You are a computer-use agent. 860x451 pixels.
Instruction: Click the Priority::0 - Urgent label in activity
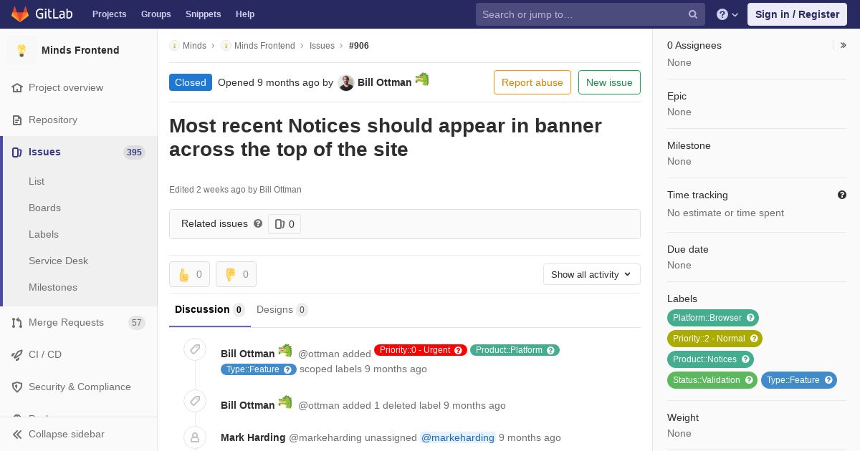421,350
